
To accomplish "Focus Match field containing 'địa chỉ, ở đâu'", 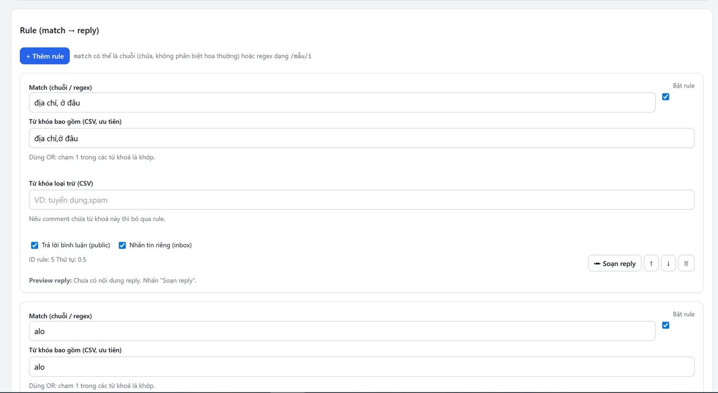I will point(342,103).
